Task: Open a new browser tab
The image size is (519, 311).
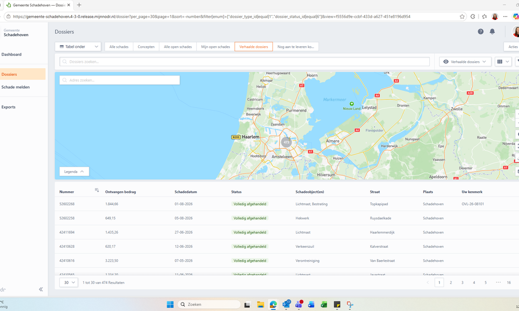Action: click(x=79, y=5)
